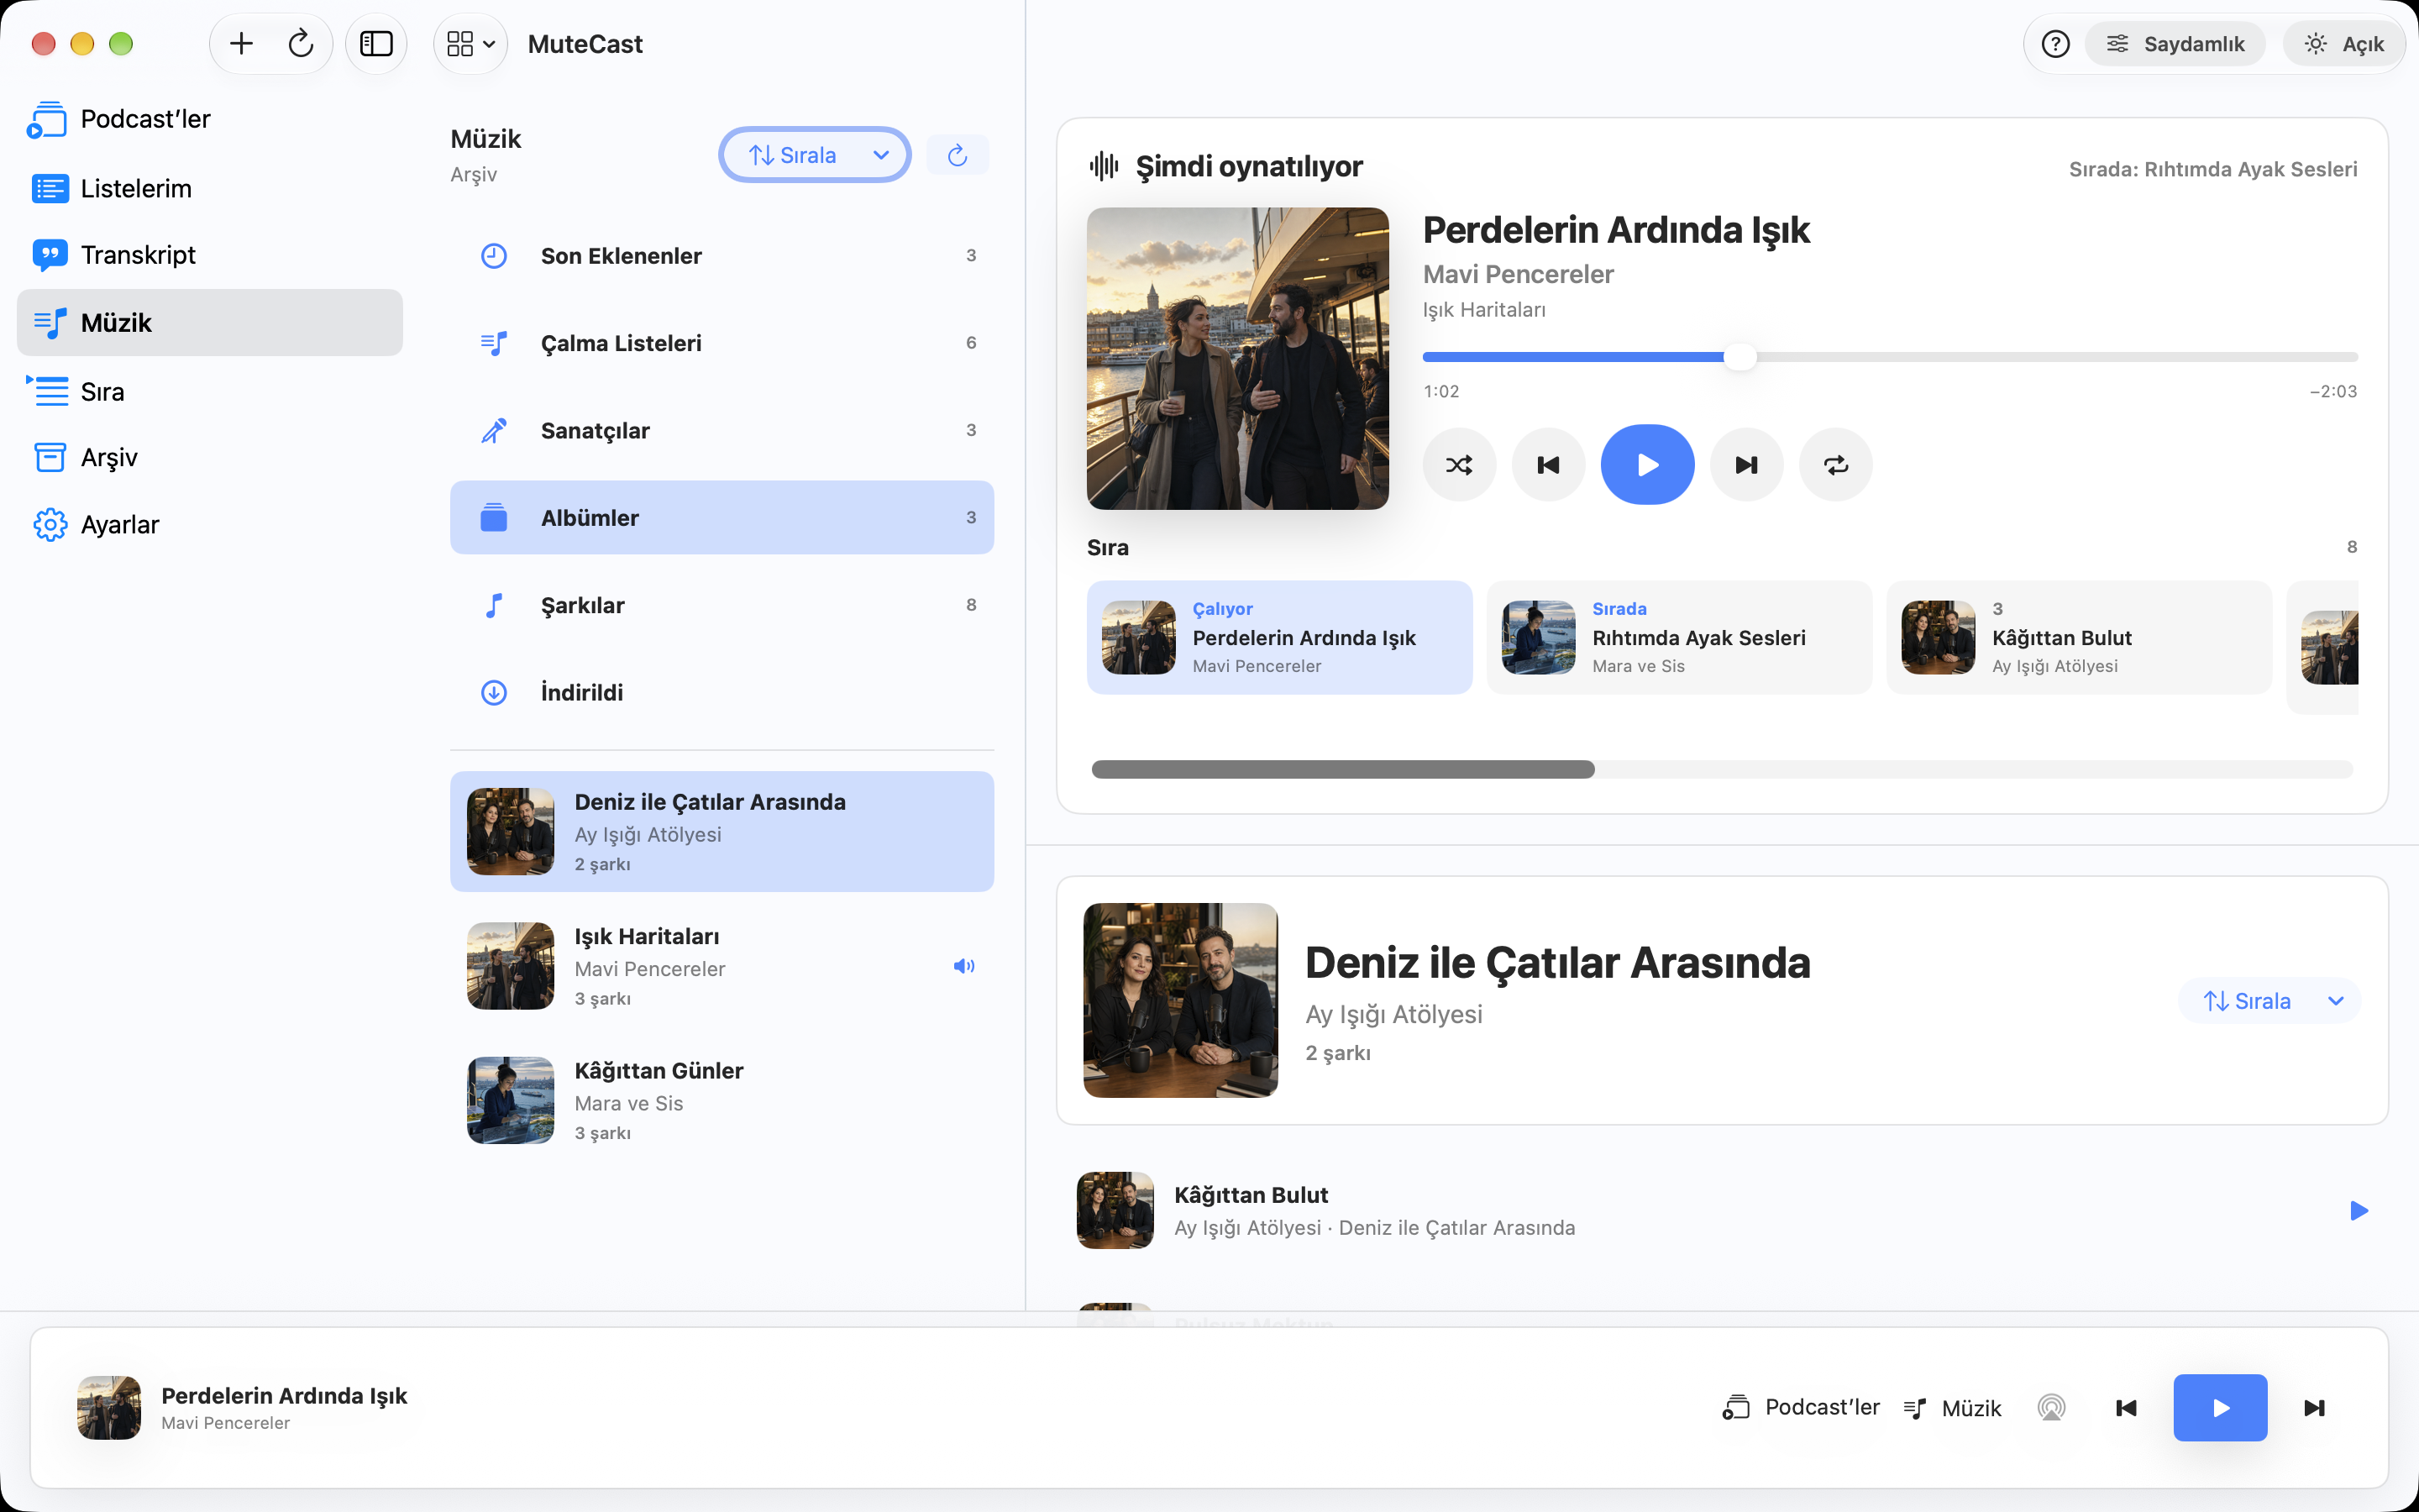Click the plus icon to add new
Screen dimensions: 2419x1512
click(241, 44)
